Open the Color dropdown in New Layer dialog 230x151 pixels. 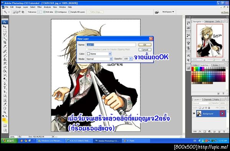point(110,54)
